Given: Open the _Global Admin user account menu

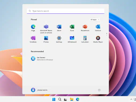Looking at the screenshot, I should tap(39, 90).
